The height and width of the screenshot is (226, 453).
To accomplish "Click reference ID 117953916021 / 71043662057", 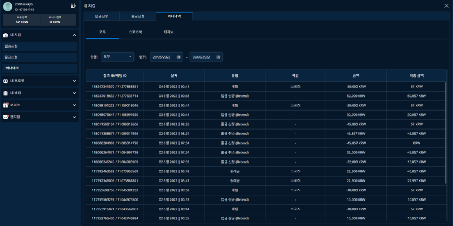I will tap(114, 209).
